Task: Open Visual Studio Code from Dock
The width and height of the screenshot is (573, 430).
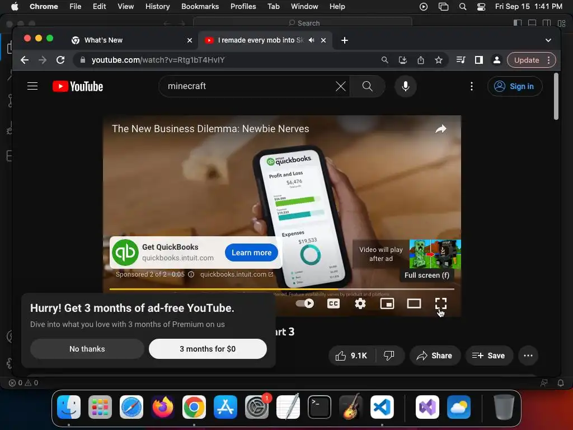Action: pyautogui.click(x=382, y=407)
